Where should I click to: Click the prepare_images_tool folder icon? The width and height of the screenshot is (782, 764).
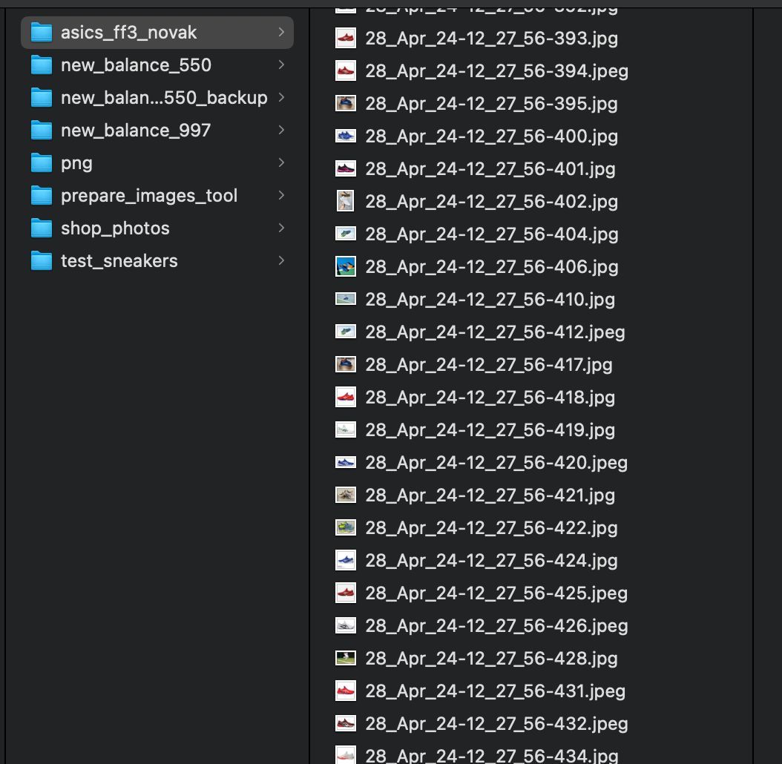click(42, 195)
